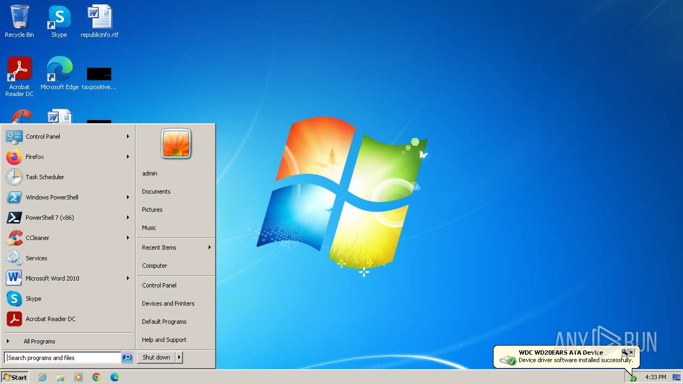Select the taxpositive file on desktop
This screenshot has width=683, height=384.
point(99,77)
